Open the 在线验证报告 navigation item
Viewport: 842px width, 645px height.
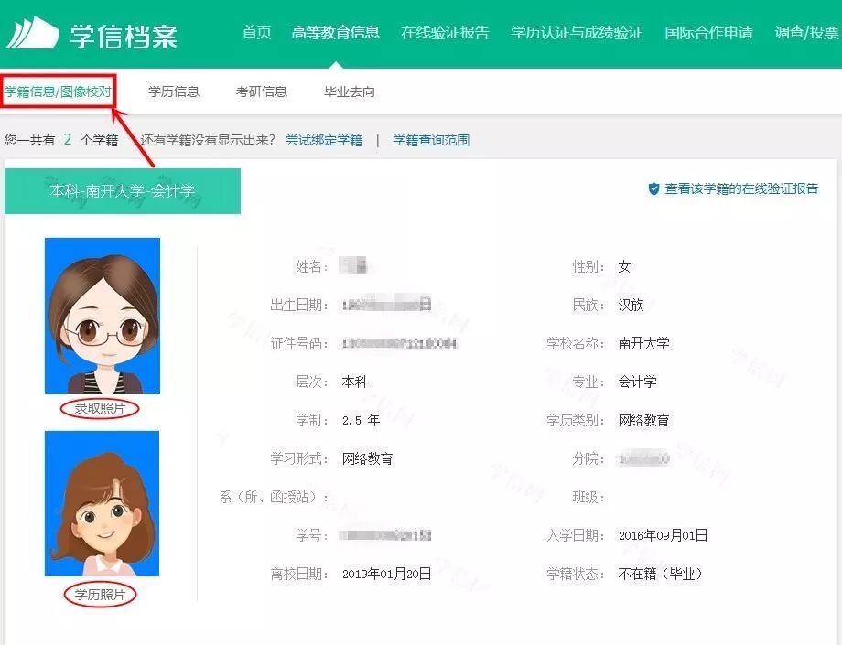click(445, 31)
